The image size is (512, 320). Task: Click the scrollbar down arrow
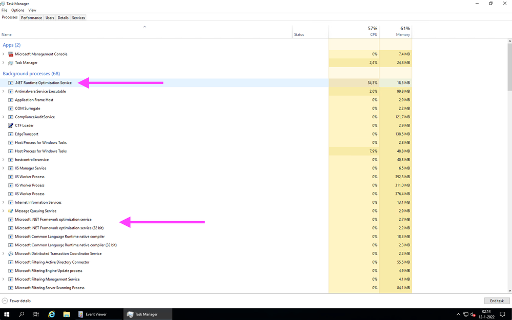coord(510,291)
